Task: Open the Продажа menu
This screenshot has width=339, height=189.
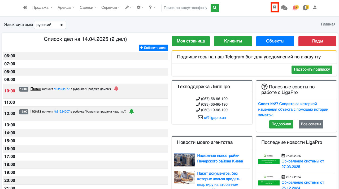Action: point(42,8)
